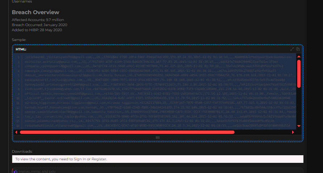Click the horizontal scrollbar track right of thumb
The width and height of the screenshot is (323, 173).
pos(265,132)
